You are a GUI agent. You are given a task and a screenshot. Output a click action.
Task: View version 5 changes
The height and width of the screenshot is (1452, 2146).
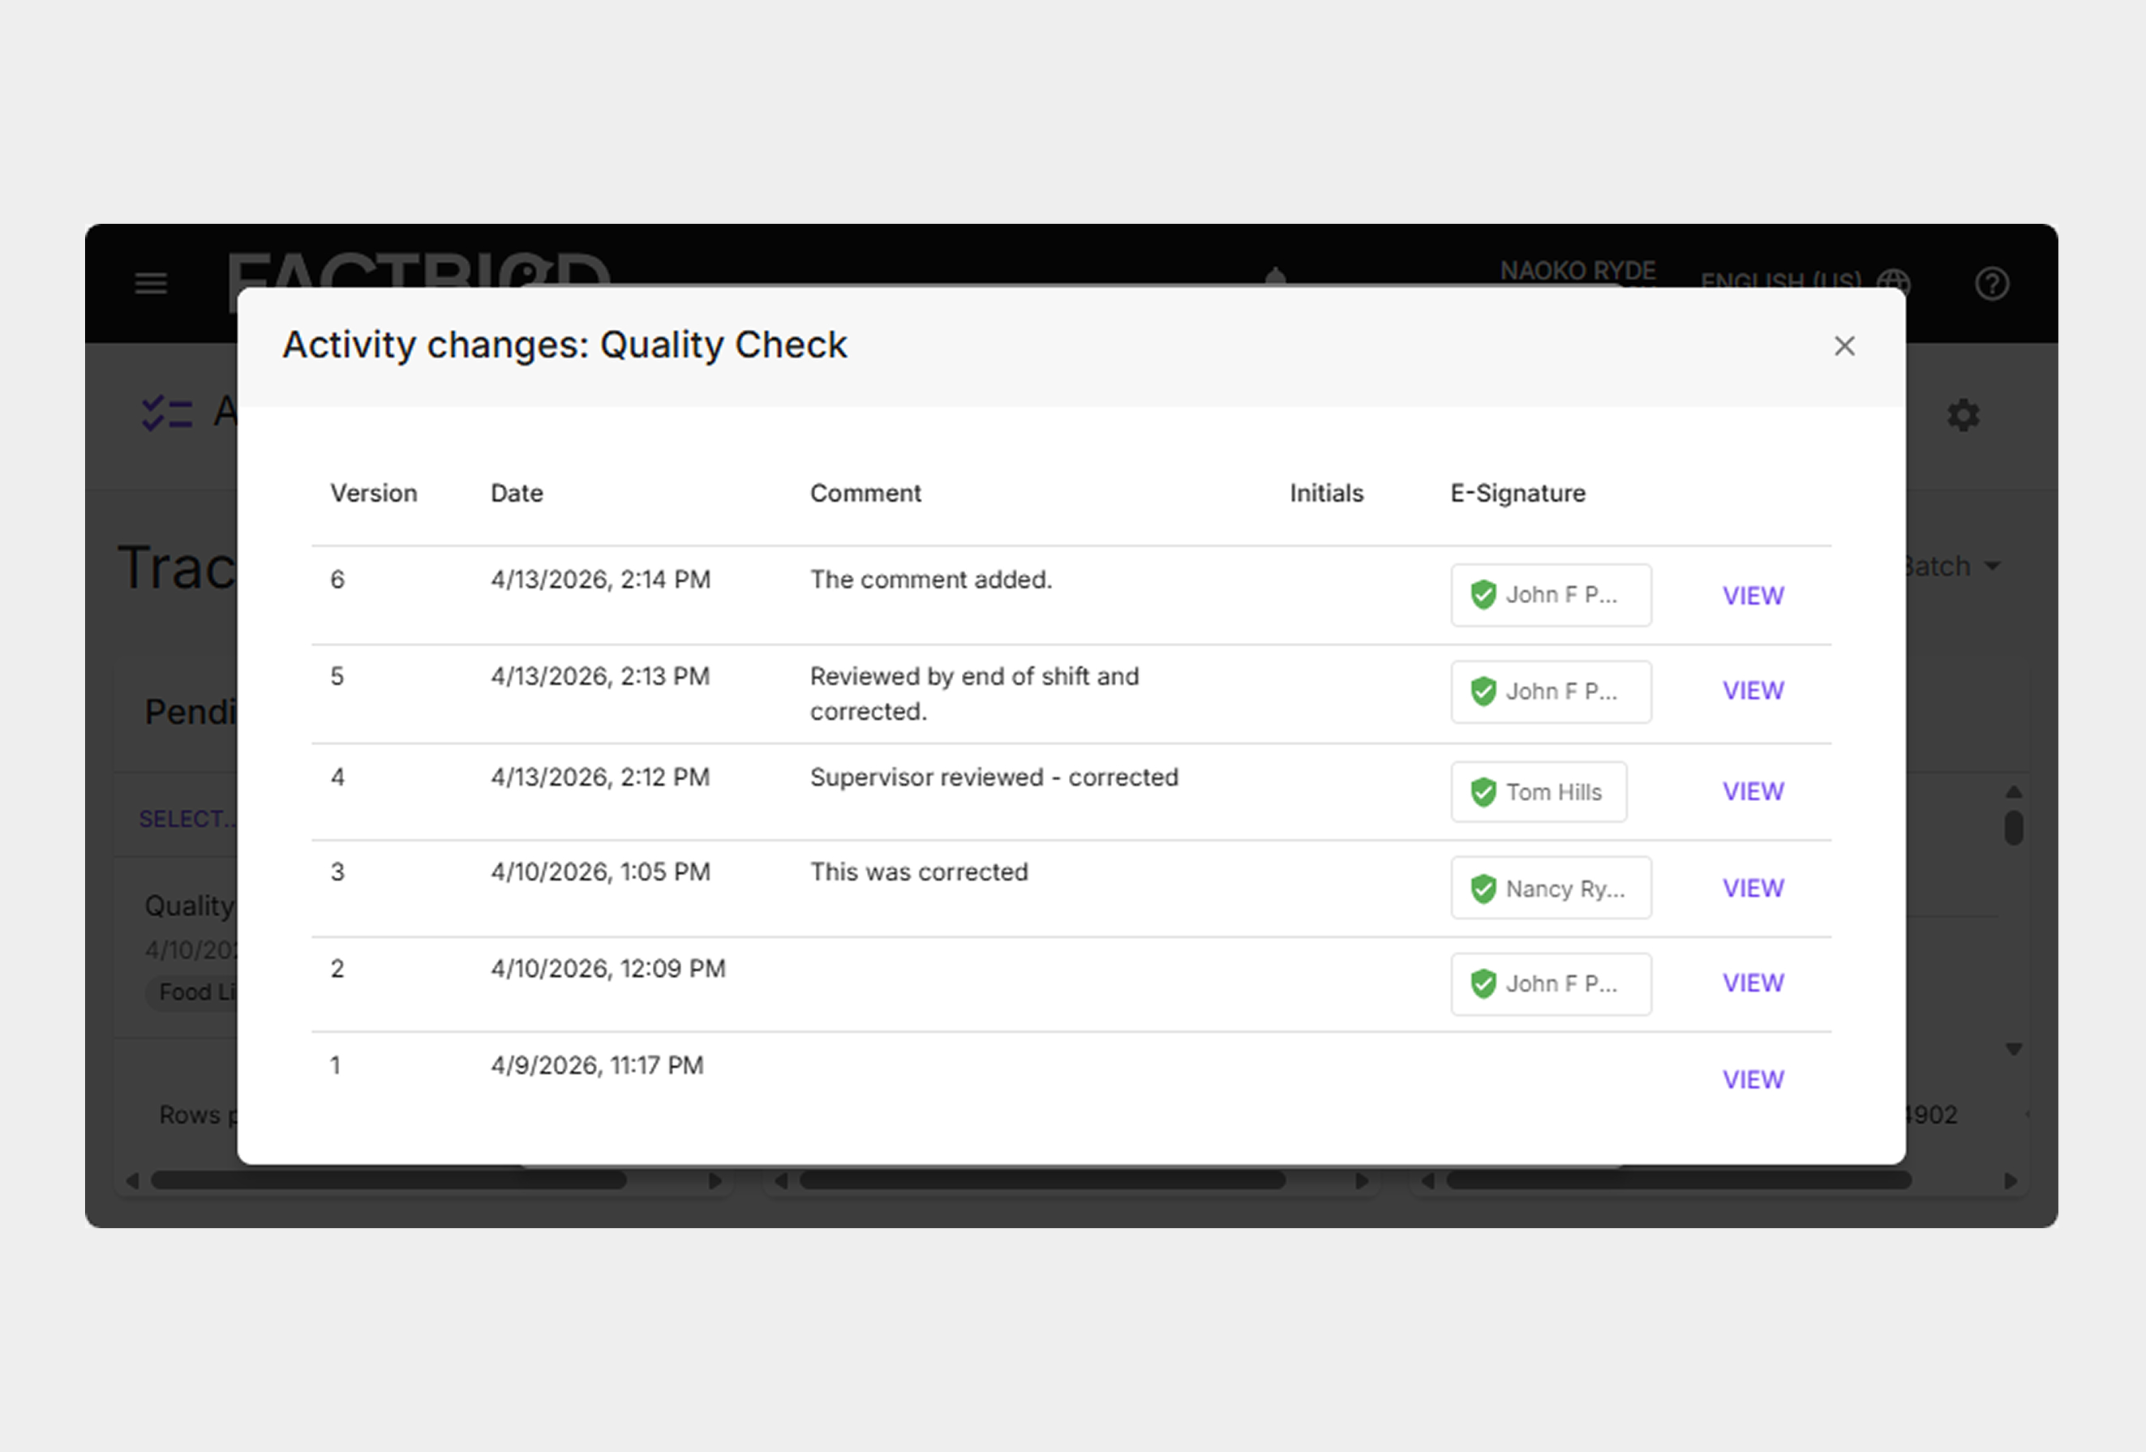coord(1753,691)
